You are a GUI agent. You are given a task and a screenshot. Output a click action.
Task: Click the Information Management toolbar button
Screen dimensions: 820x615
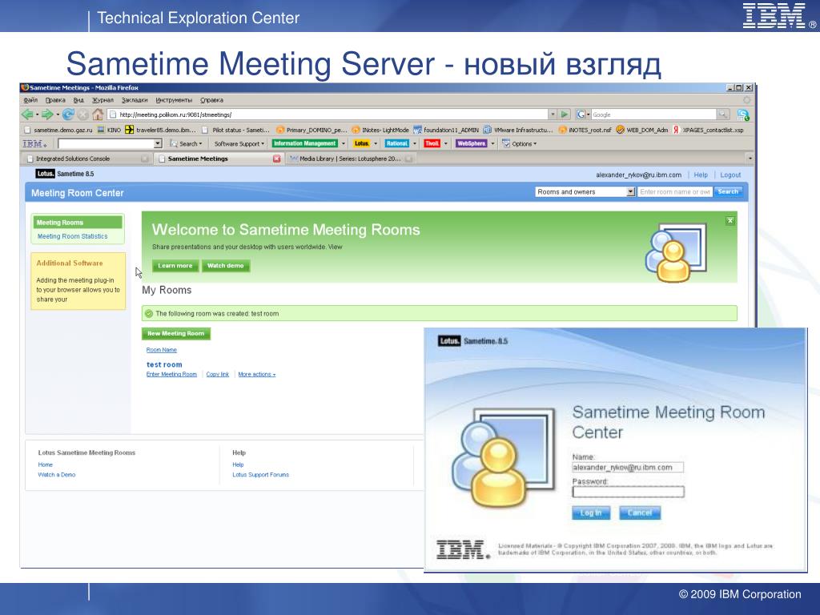pos(305,143)
